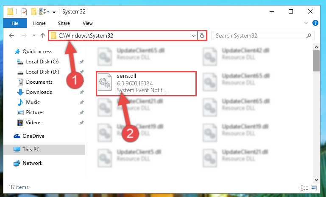Viewport: 326px width, 197px height.
Task: Toggle the pin beside Videos
Action: pos(82,123)
